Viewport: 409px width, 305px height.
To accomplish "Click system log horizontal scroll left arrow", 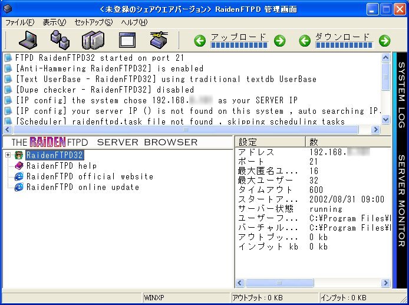I will point(7,129).
